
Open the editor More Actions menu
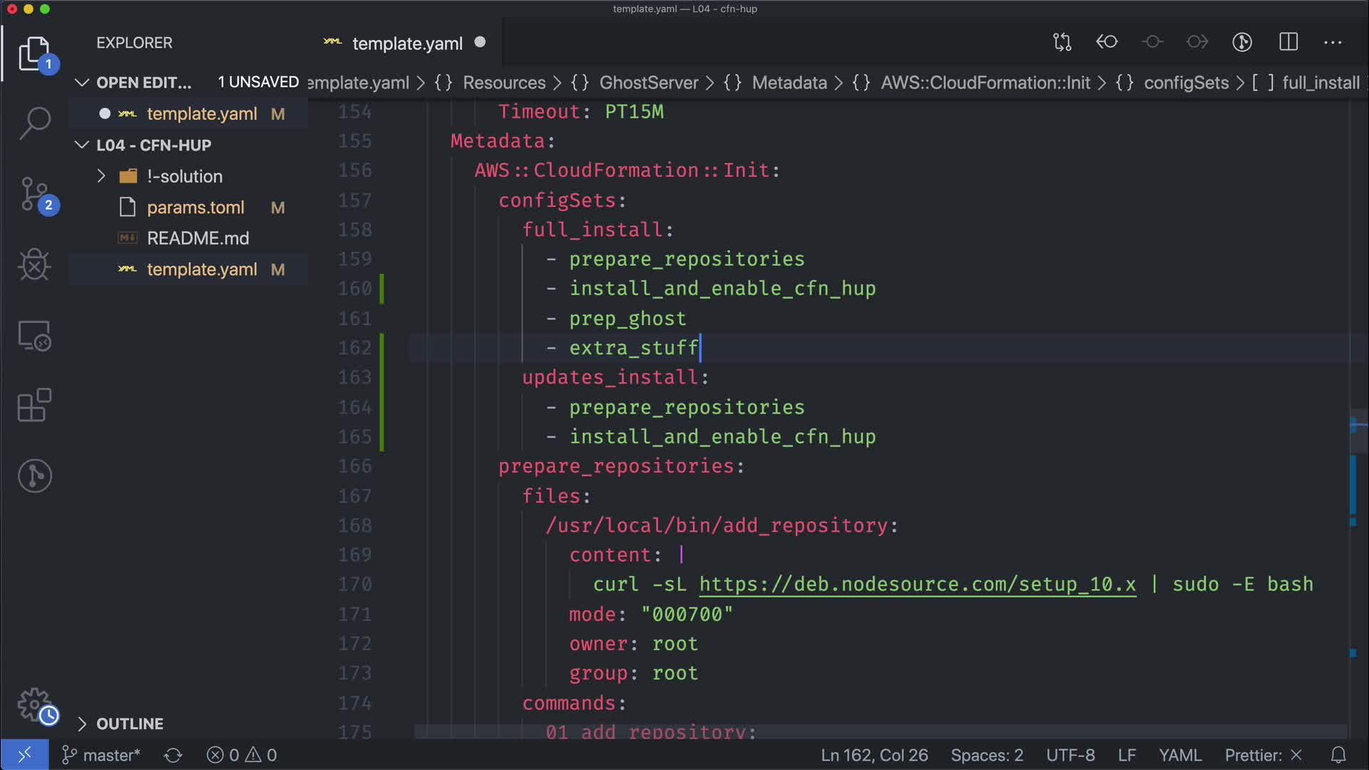pos(1332,43)
